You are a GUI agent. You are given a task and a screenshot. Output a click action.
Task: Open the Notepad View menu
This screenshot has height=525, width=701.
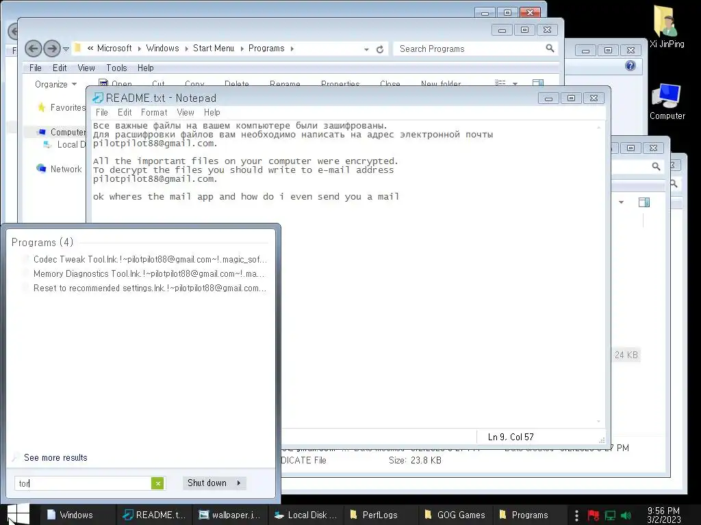tap(185, 113)
